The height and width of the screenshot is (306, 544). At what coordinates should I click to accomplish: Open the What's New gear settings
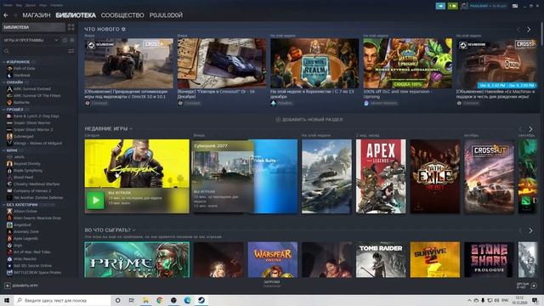[x=123, y=30]
